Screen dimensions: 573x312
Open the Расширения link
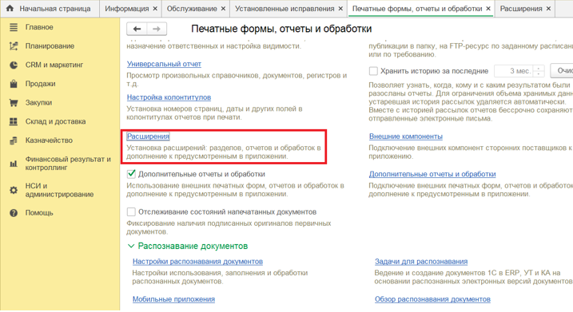tap(148, 136)
